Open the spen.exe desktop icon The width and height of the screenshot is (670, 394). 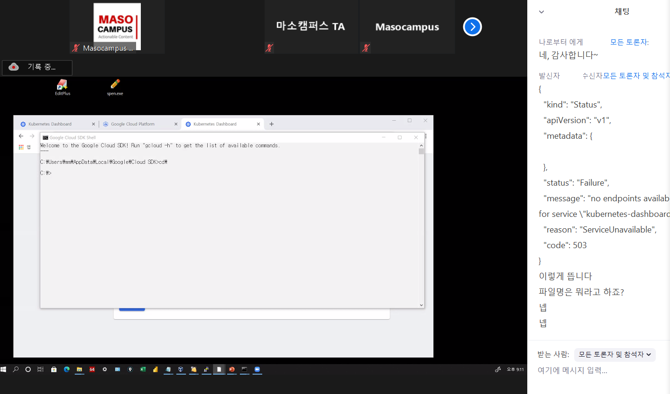click(x=115, y=87)
